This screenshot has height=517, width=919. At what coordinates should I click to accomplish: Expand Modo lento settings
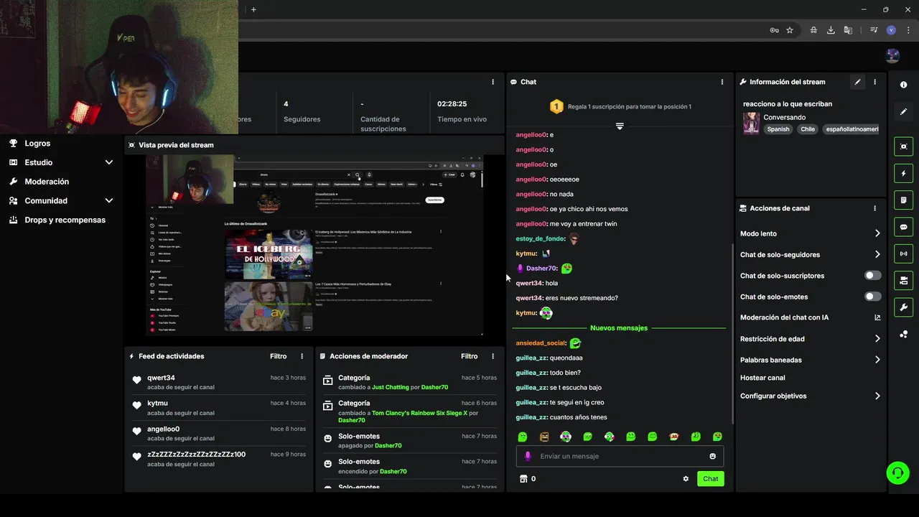point(877,233)
